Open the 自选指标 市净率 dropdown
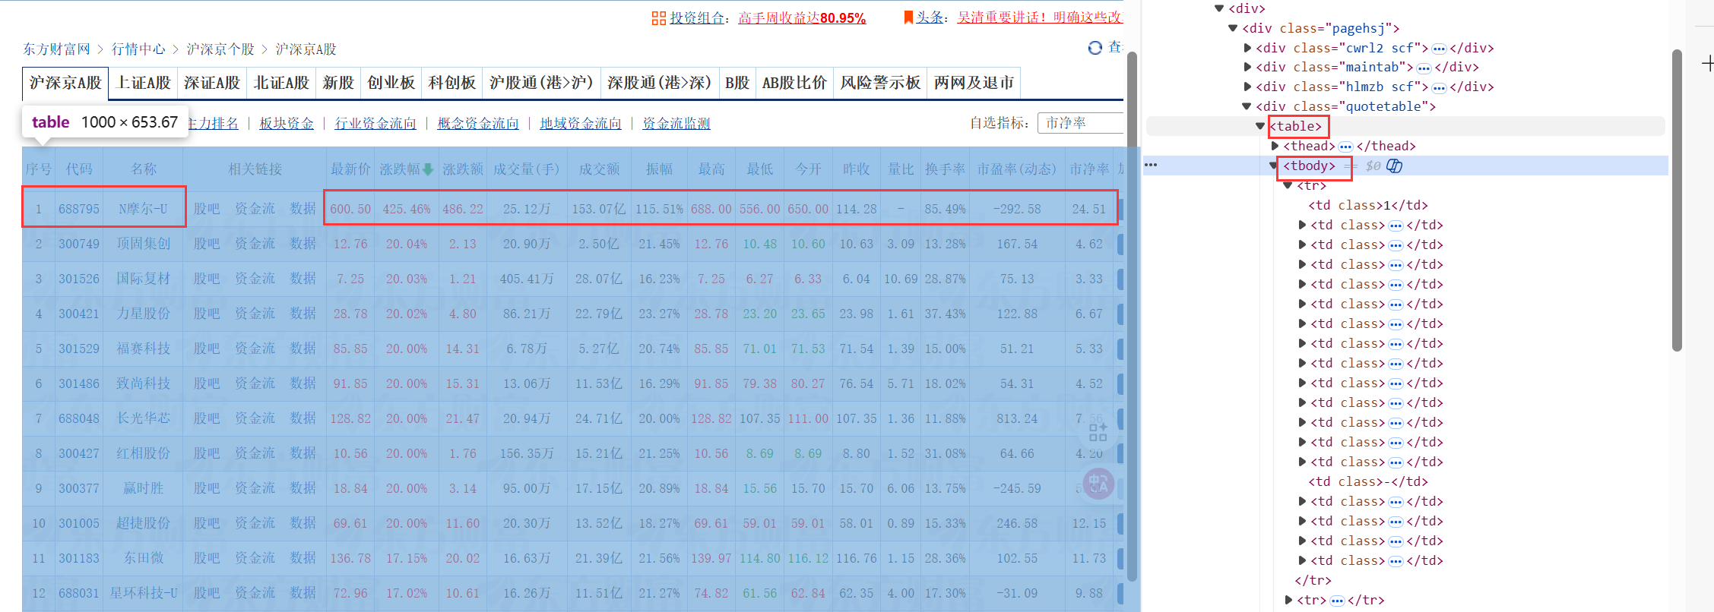Screen dimensions: 1714x612 tap(1080, 123)
